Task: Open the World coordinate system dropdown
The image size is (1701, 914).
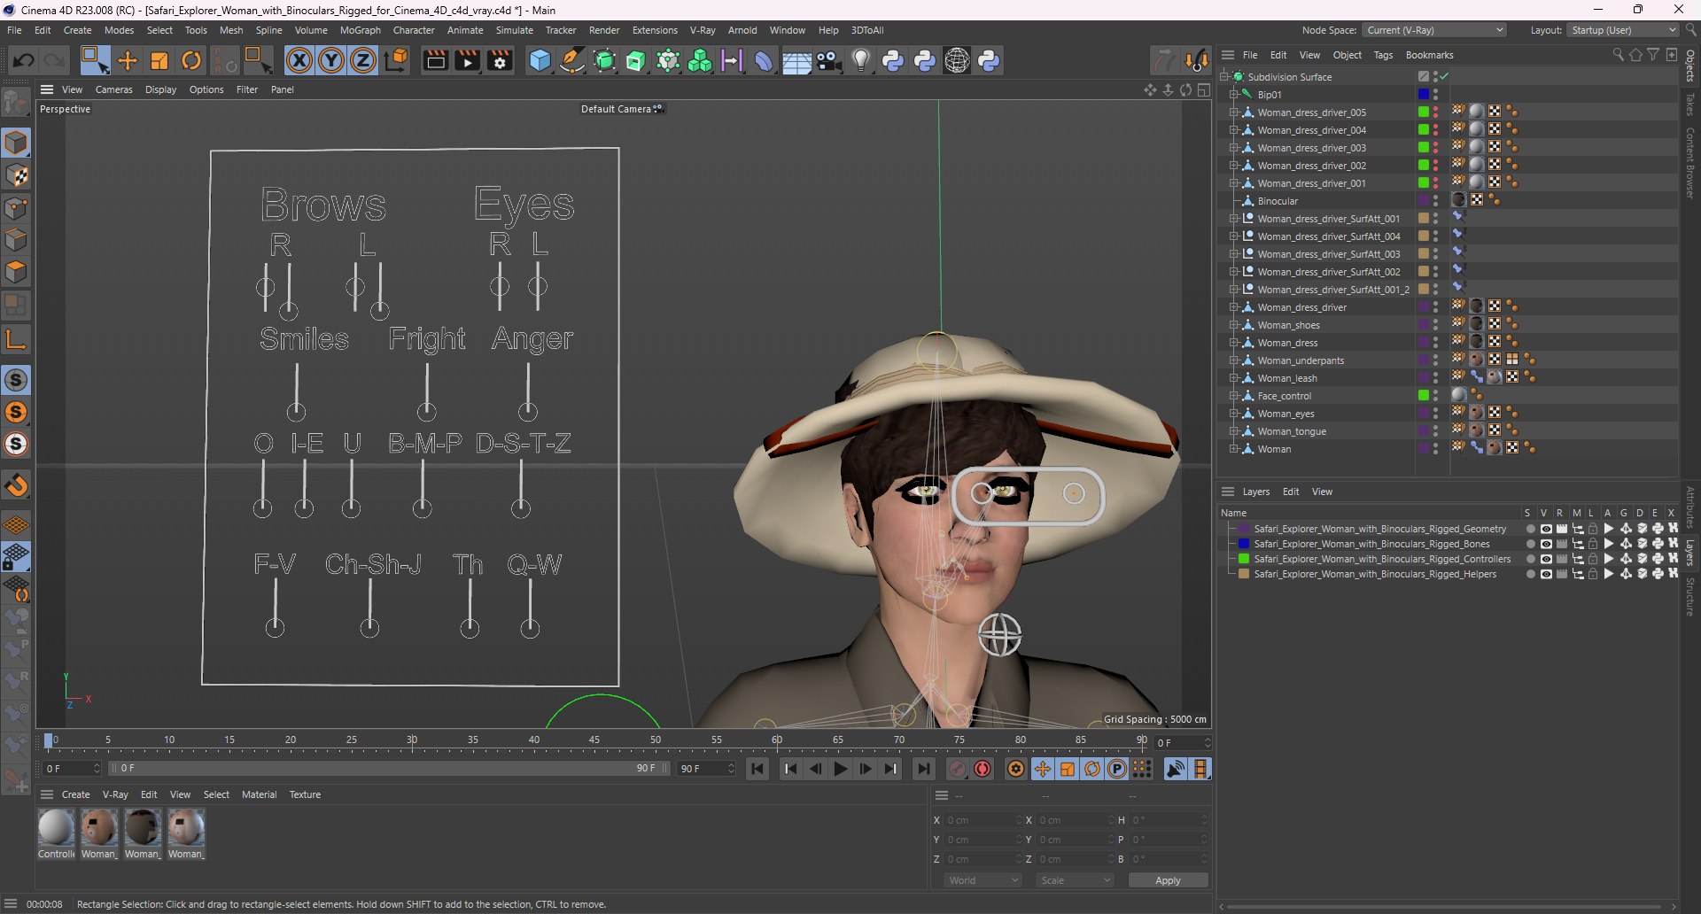Action: pyautogui.click(x=983, y=880)
